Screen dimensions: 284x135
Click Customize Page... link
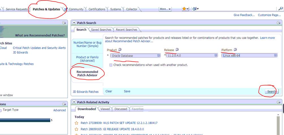pos(269,15)
